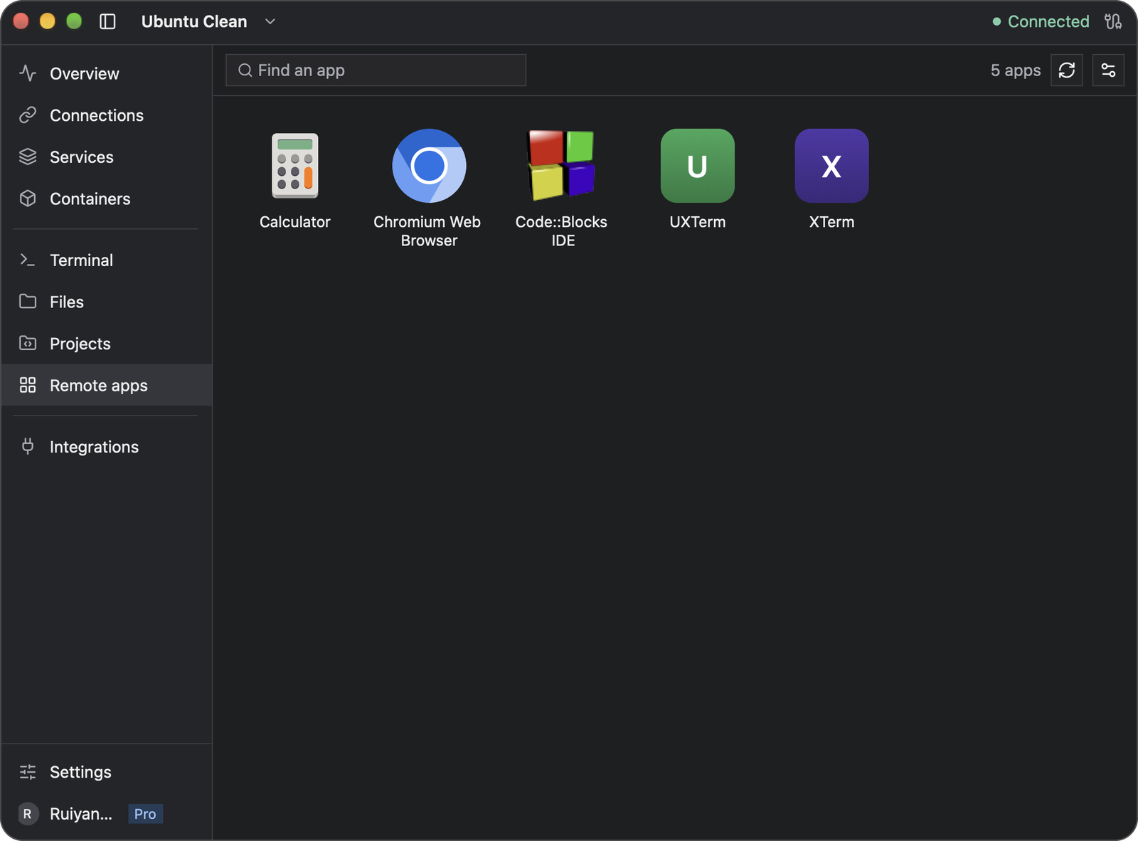Image resolution: width=1138 pixels, height=841 pixels.
Task: Click the search magnifier icon
Action: click(x=245, y=70)
